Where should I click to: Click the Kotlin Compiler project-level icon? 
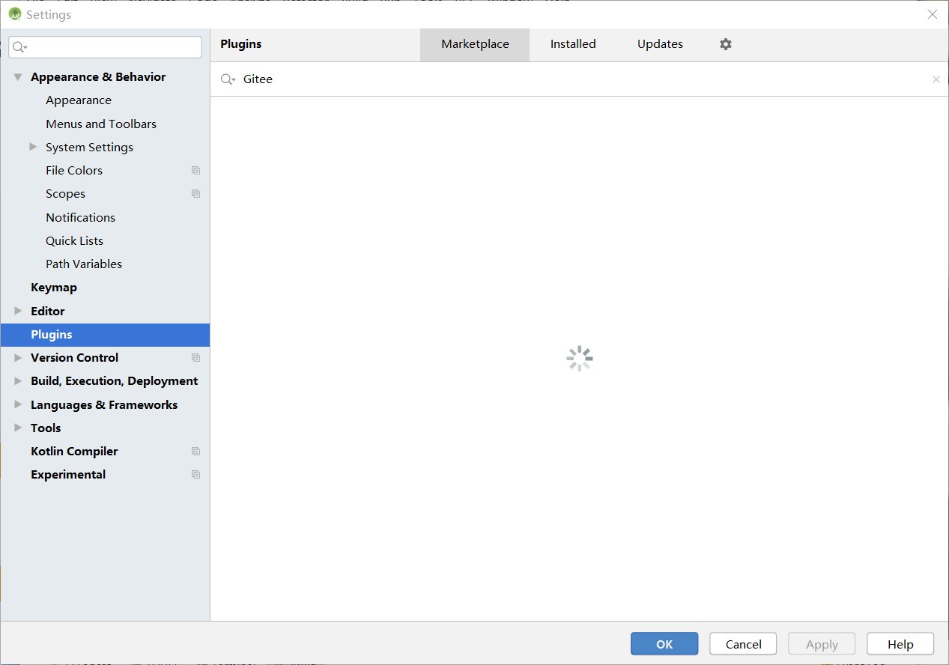(195, 452)
